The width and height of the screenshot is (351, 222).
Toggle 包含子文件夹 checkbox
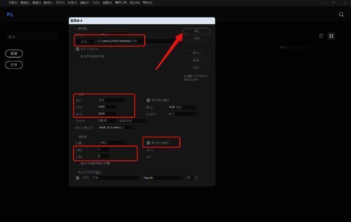click(x=78, y=49)
